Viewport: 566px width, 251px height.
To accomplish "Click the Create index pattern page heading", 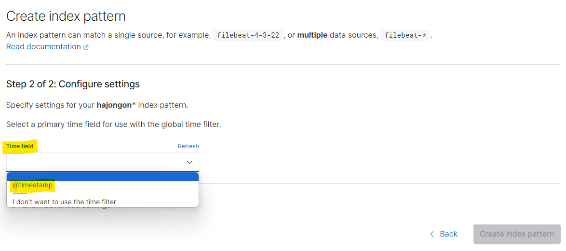I will click(x=66, y=16).
